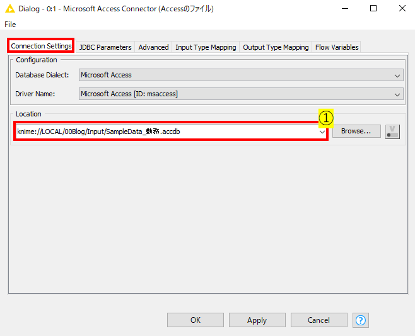The height and width of the screenshot is (336, 415).
Task: Click into the Location path field
Action: point(167,132)
